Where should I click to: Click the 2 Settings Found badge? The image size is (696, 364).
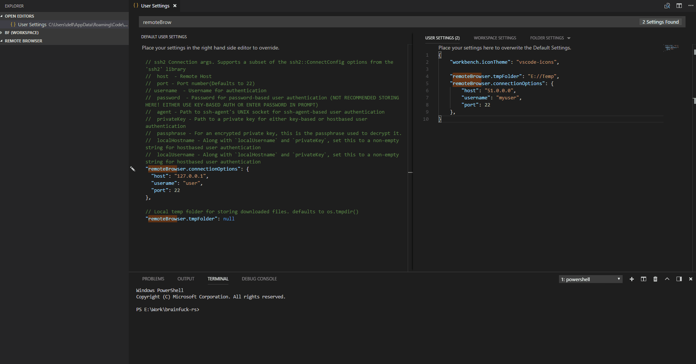pos(660,22)
